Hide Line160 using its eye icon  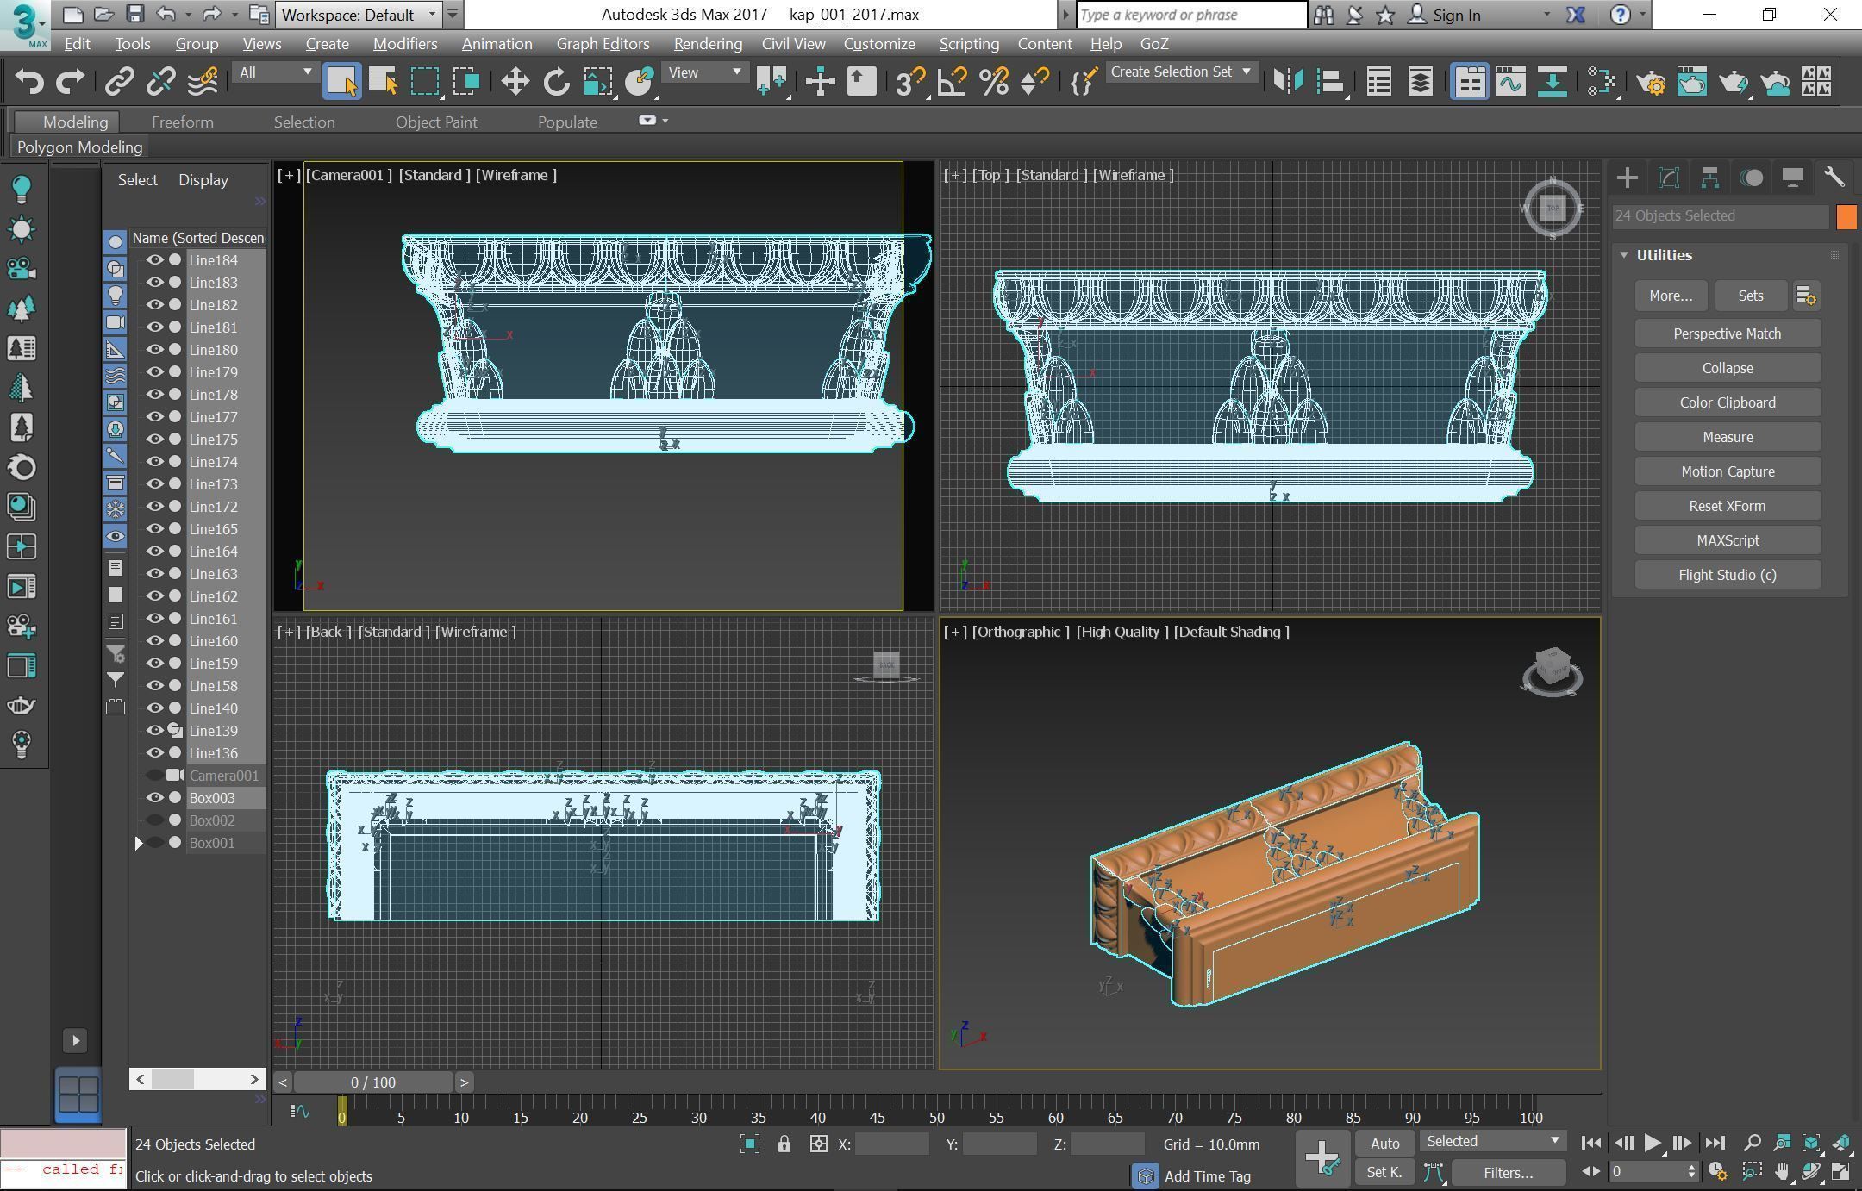pos(154,640)
